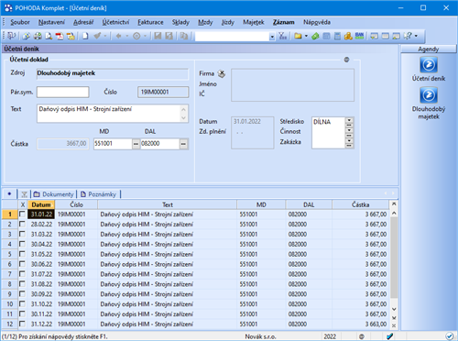
Task: Click the print preview magnifier icon
Action: point(49,36)
